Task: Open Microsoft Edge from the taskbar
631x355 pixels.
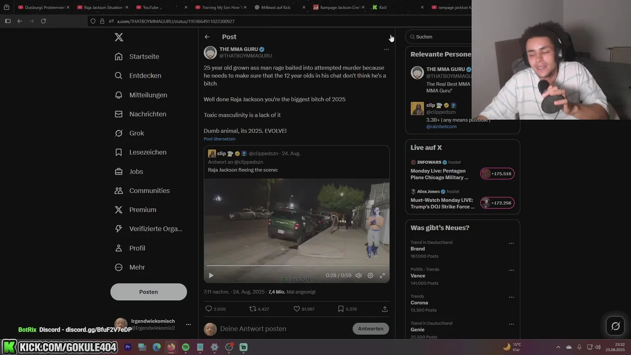Action: (x=156, y=347)
